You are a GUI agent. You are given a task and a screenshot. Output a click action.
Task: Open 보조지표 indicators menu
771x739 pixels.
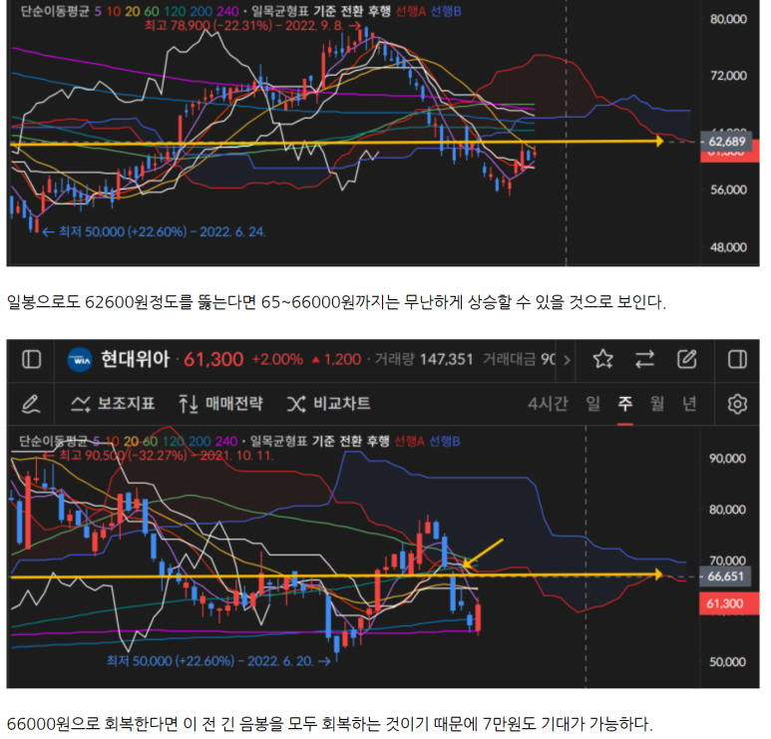click(113, 404)
